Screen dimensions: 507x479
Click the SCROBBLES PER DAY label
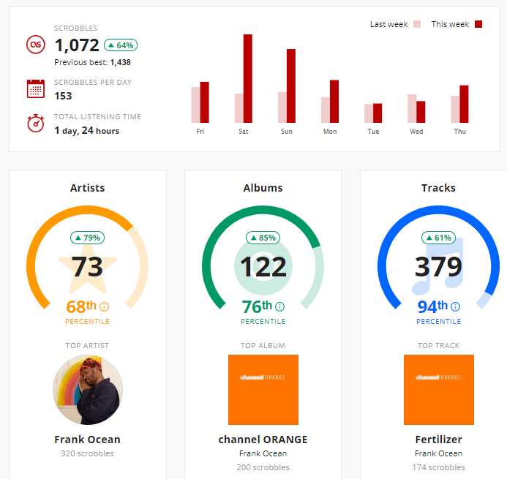pyautogui.click(x=93, y=83)
